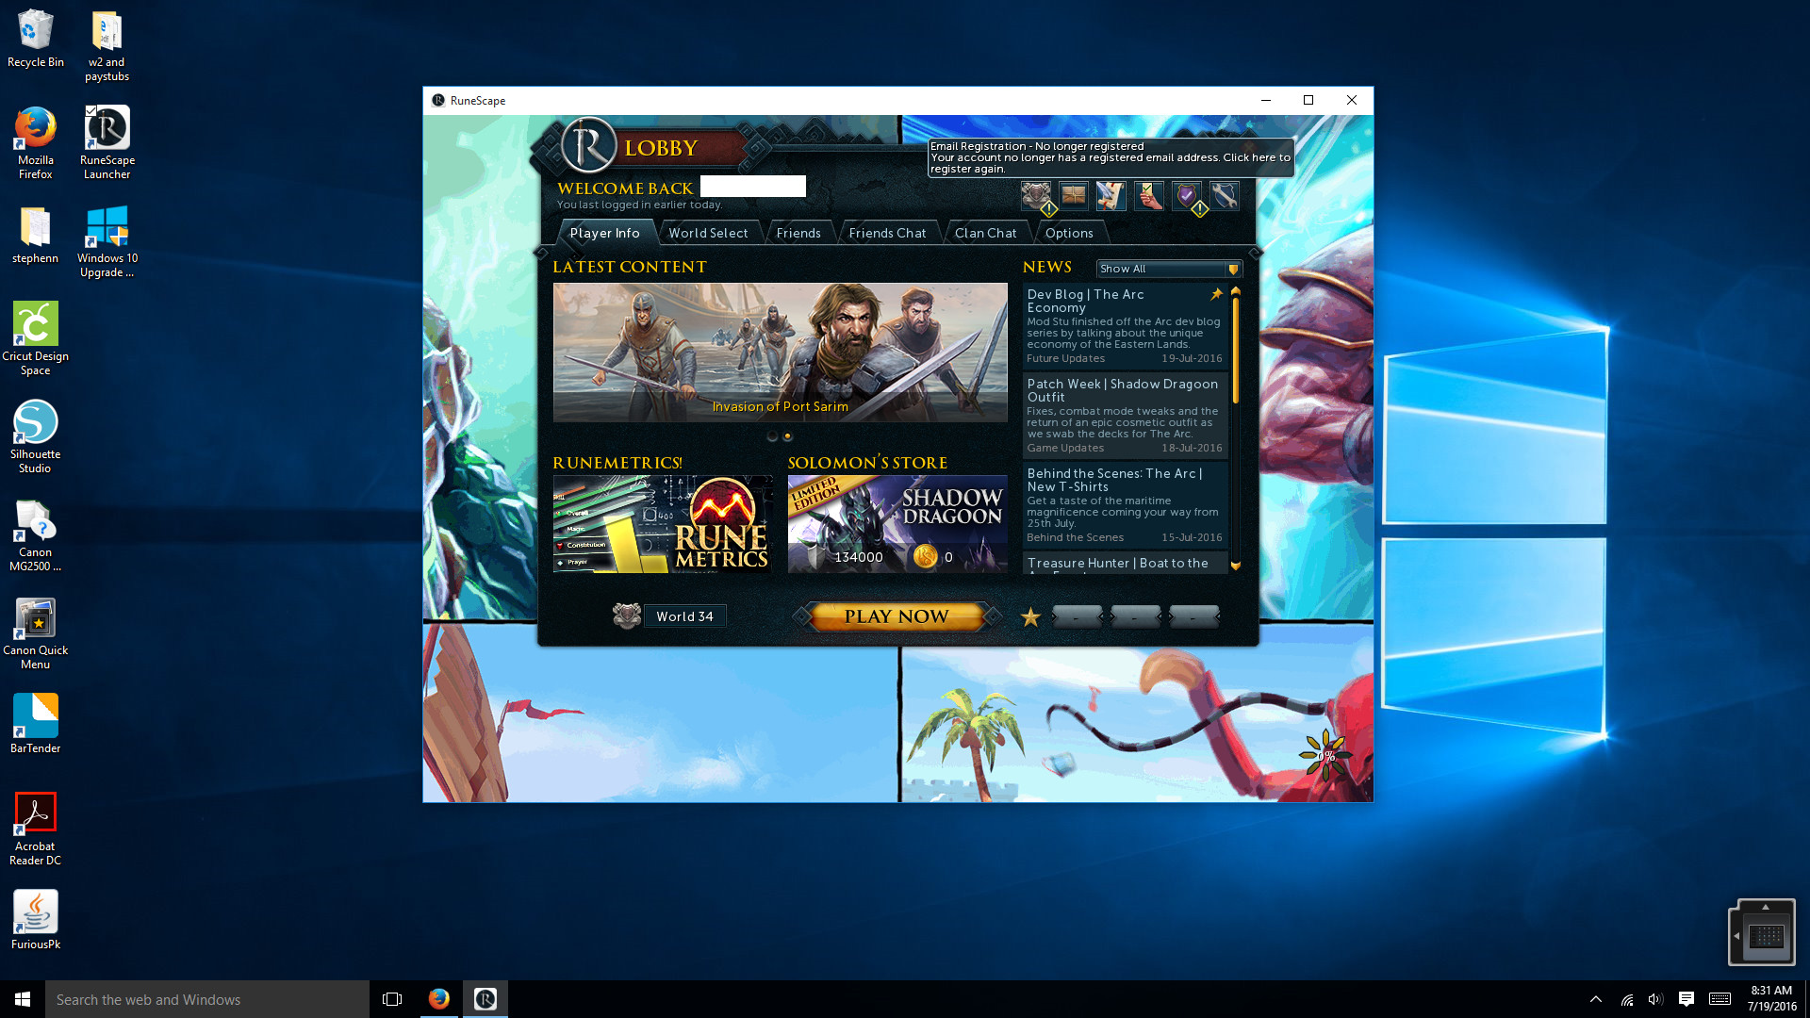Select Mozilla Firefox desktop shortcut
This screenshot has width=1810, height=1018.
[36, 143]
